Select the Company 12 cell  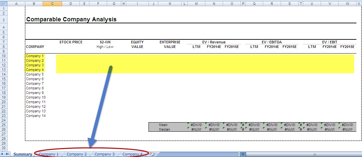[36, 106]
